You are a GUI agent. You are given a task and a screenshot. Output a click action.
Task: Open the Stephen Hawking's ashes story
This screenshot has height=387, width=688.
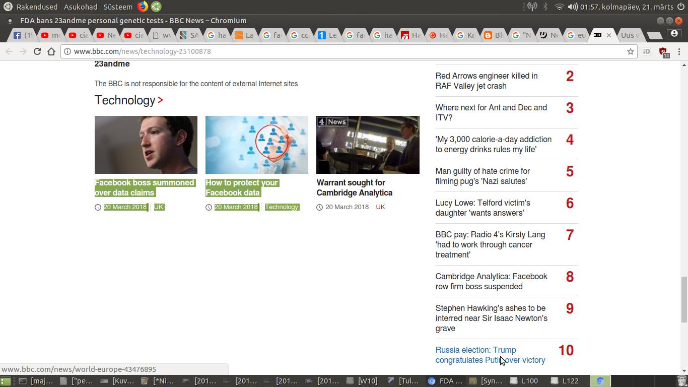492,318
